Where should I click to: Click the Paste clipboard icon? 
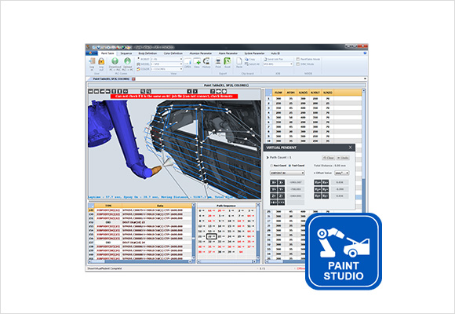point(239,61)
